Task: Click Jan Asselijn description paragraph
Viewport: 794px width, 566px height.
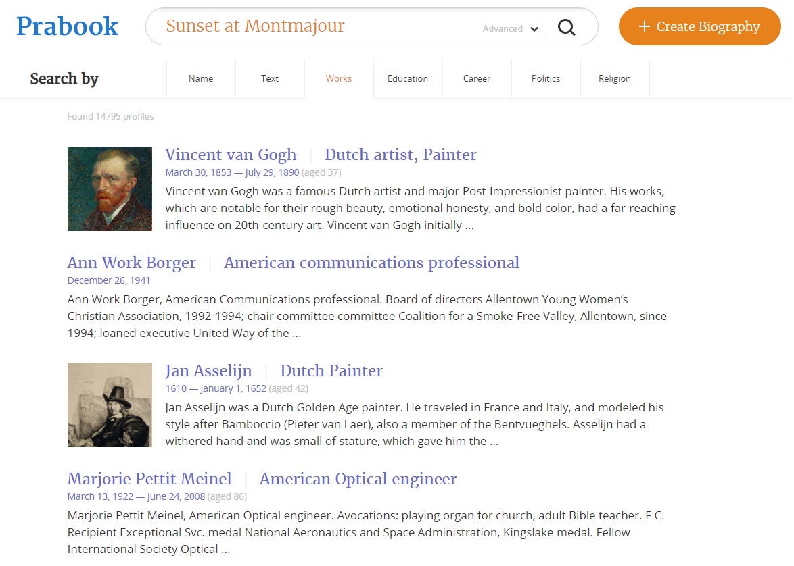Action: tap(414, 424)
